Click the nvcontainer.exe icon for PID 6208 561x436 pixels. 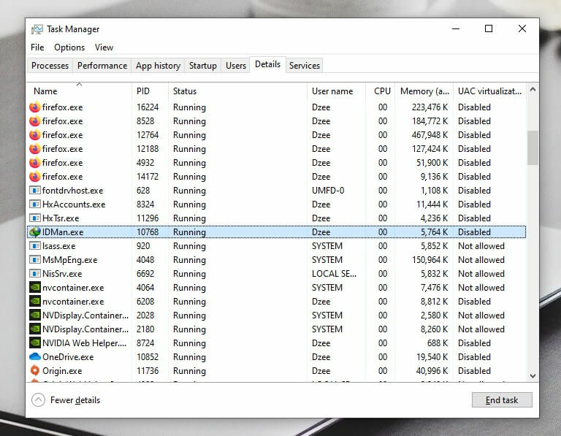pyautogui.click(x=35, y=302)
